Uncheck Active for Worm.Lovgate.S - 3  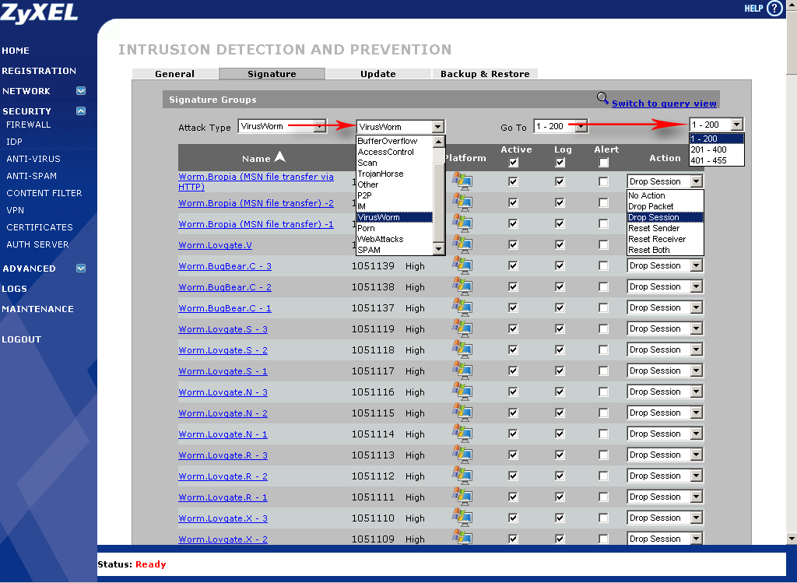coord(514,328)
